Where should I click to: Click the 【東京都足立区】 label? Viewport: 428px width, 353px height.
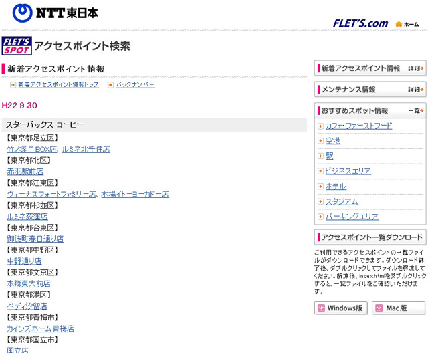33,138
